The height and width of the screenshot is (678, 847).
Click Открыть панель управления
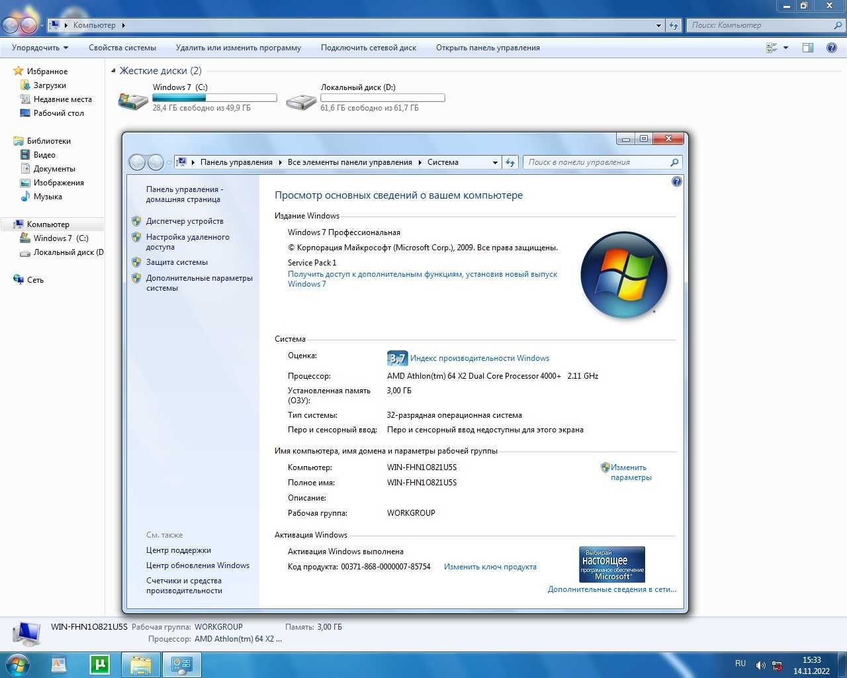(x=488, y=48)
